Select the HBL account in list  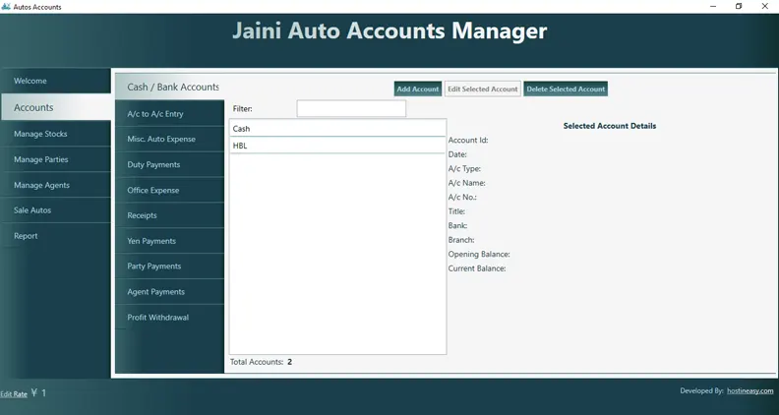click(337, 146)
